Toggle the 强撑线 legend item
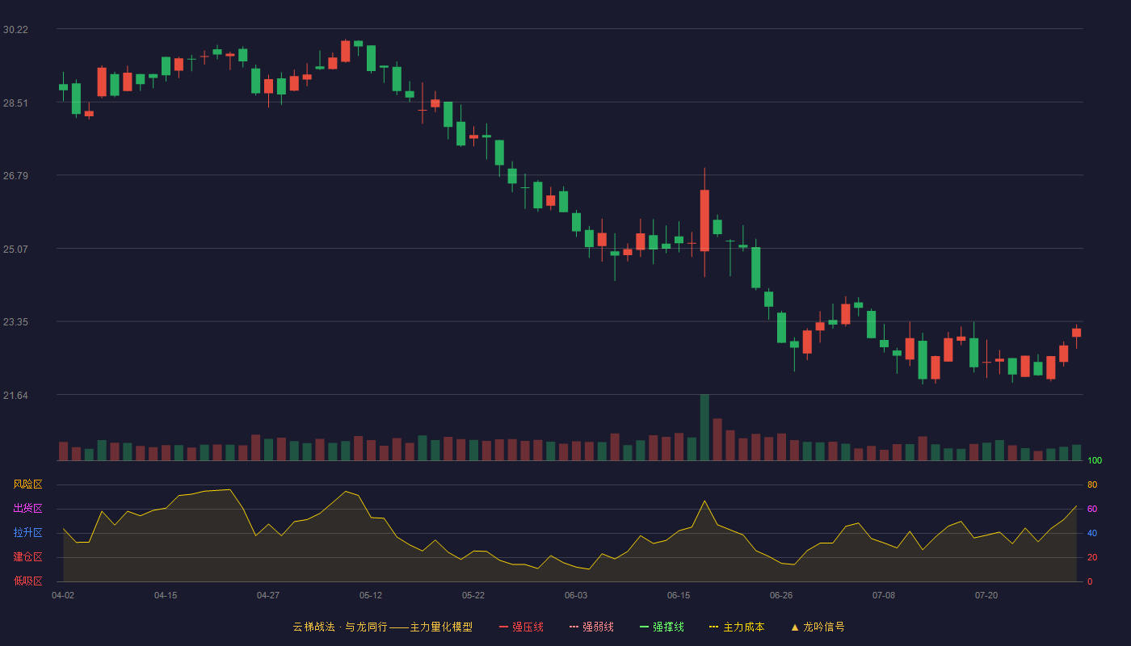The image size is (1131, 646). click(662, 627)
